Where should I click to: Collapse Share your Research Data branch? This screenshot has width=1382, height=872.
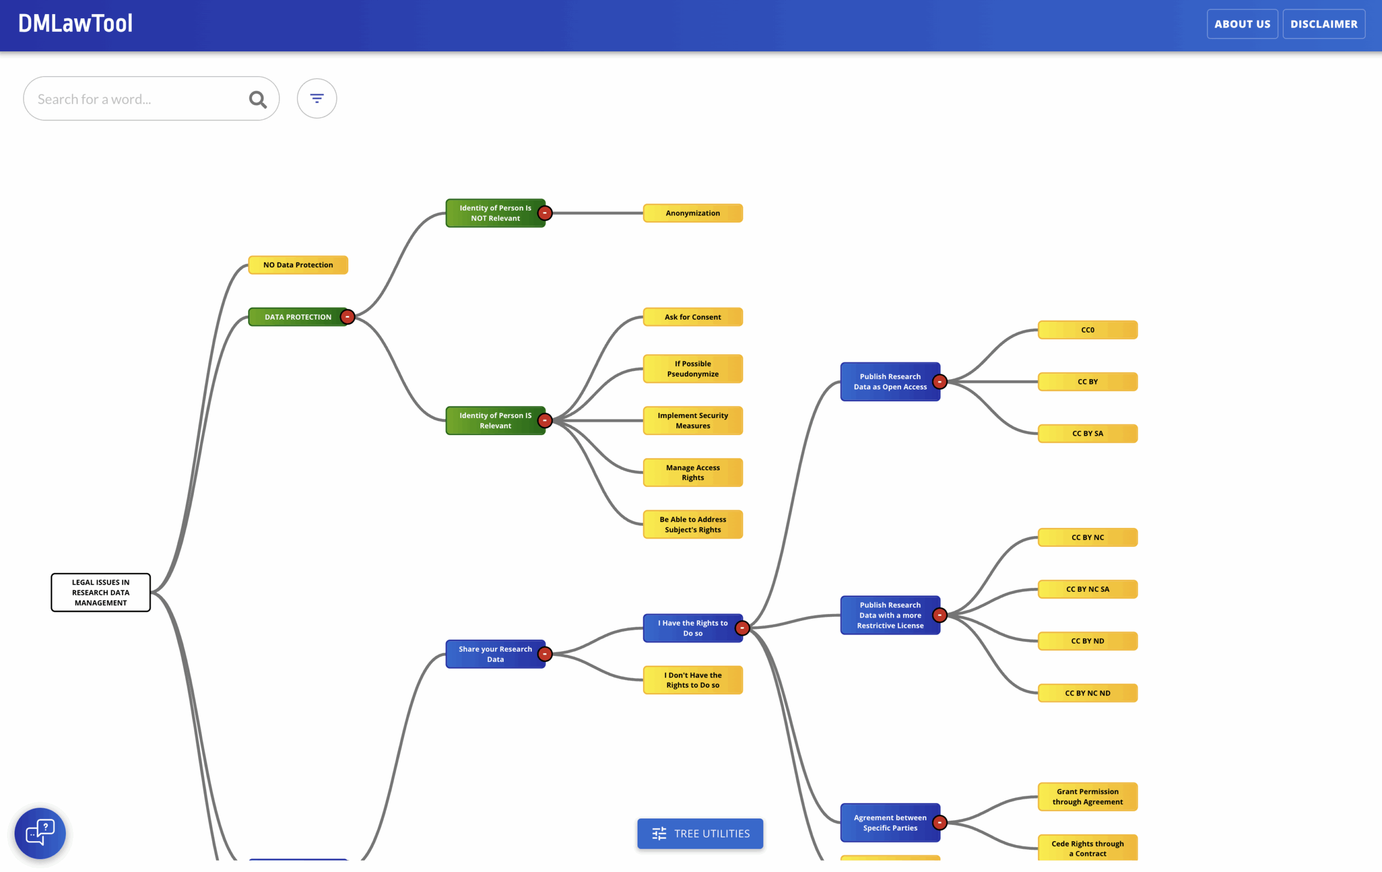tap(545, 654)
